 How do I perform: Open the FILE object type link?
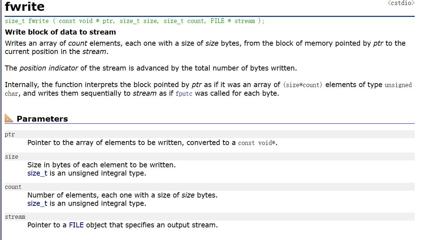pyautogui.click(x=76, y=225)
